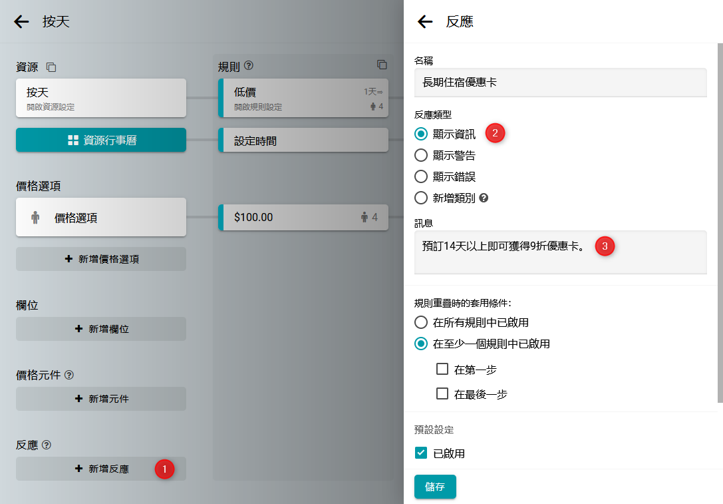Click the 新增反應 button
This screenshot has width=723, height=504.
coord(101,469)
